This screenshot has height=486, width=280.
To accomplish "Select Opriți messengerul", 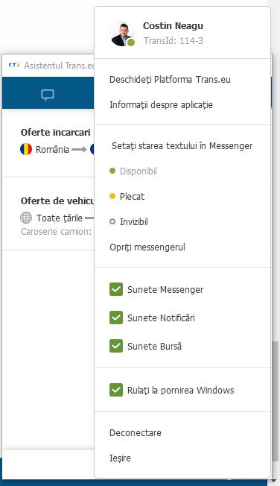I will (x=147, y=247).
